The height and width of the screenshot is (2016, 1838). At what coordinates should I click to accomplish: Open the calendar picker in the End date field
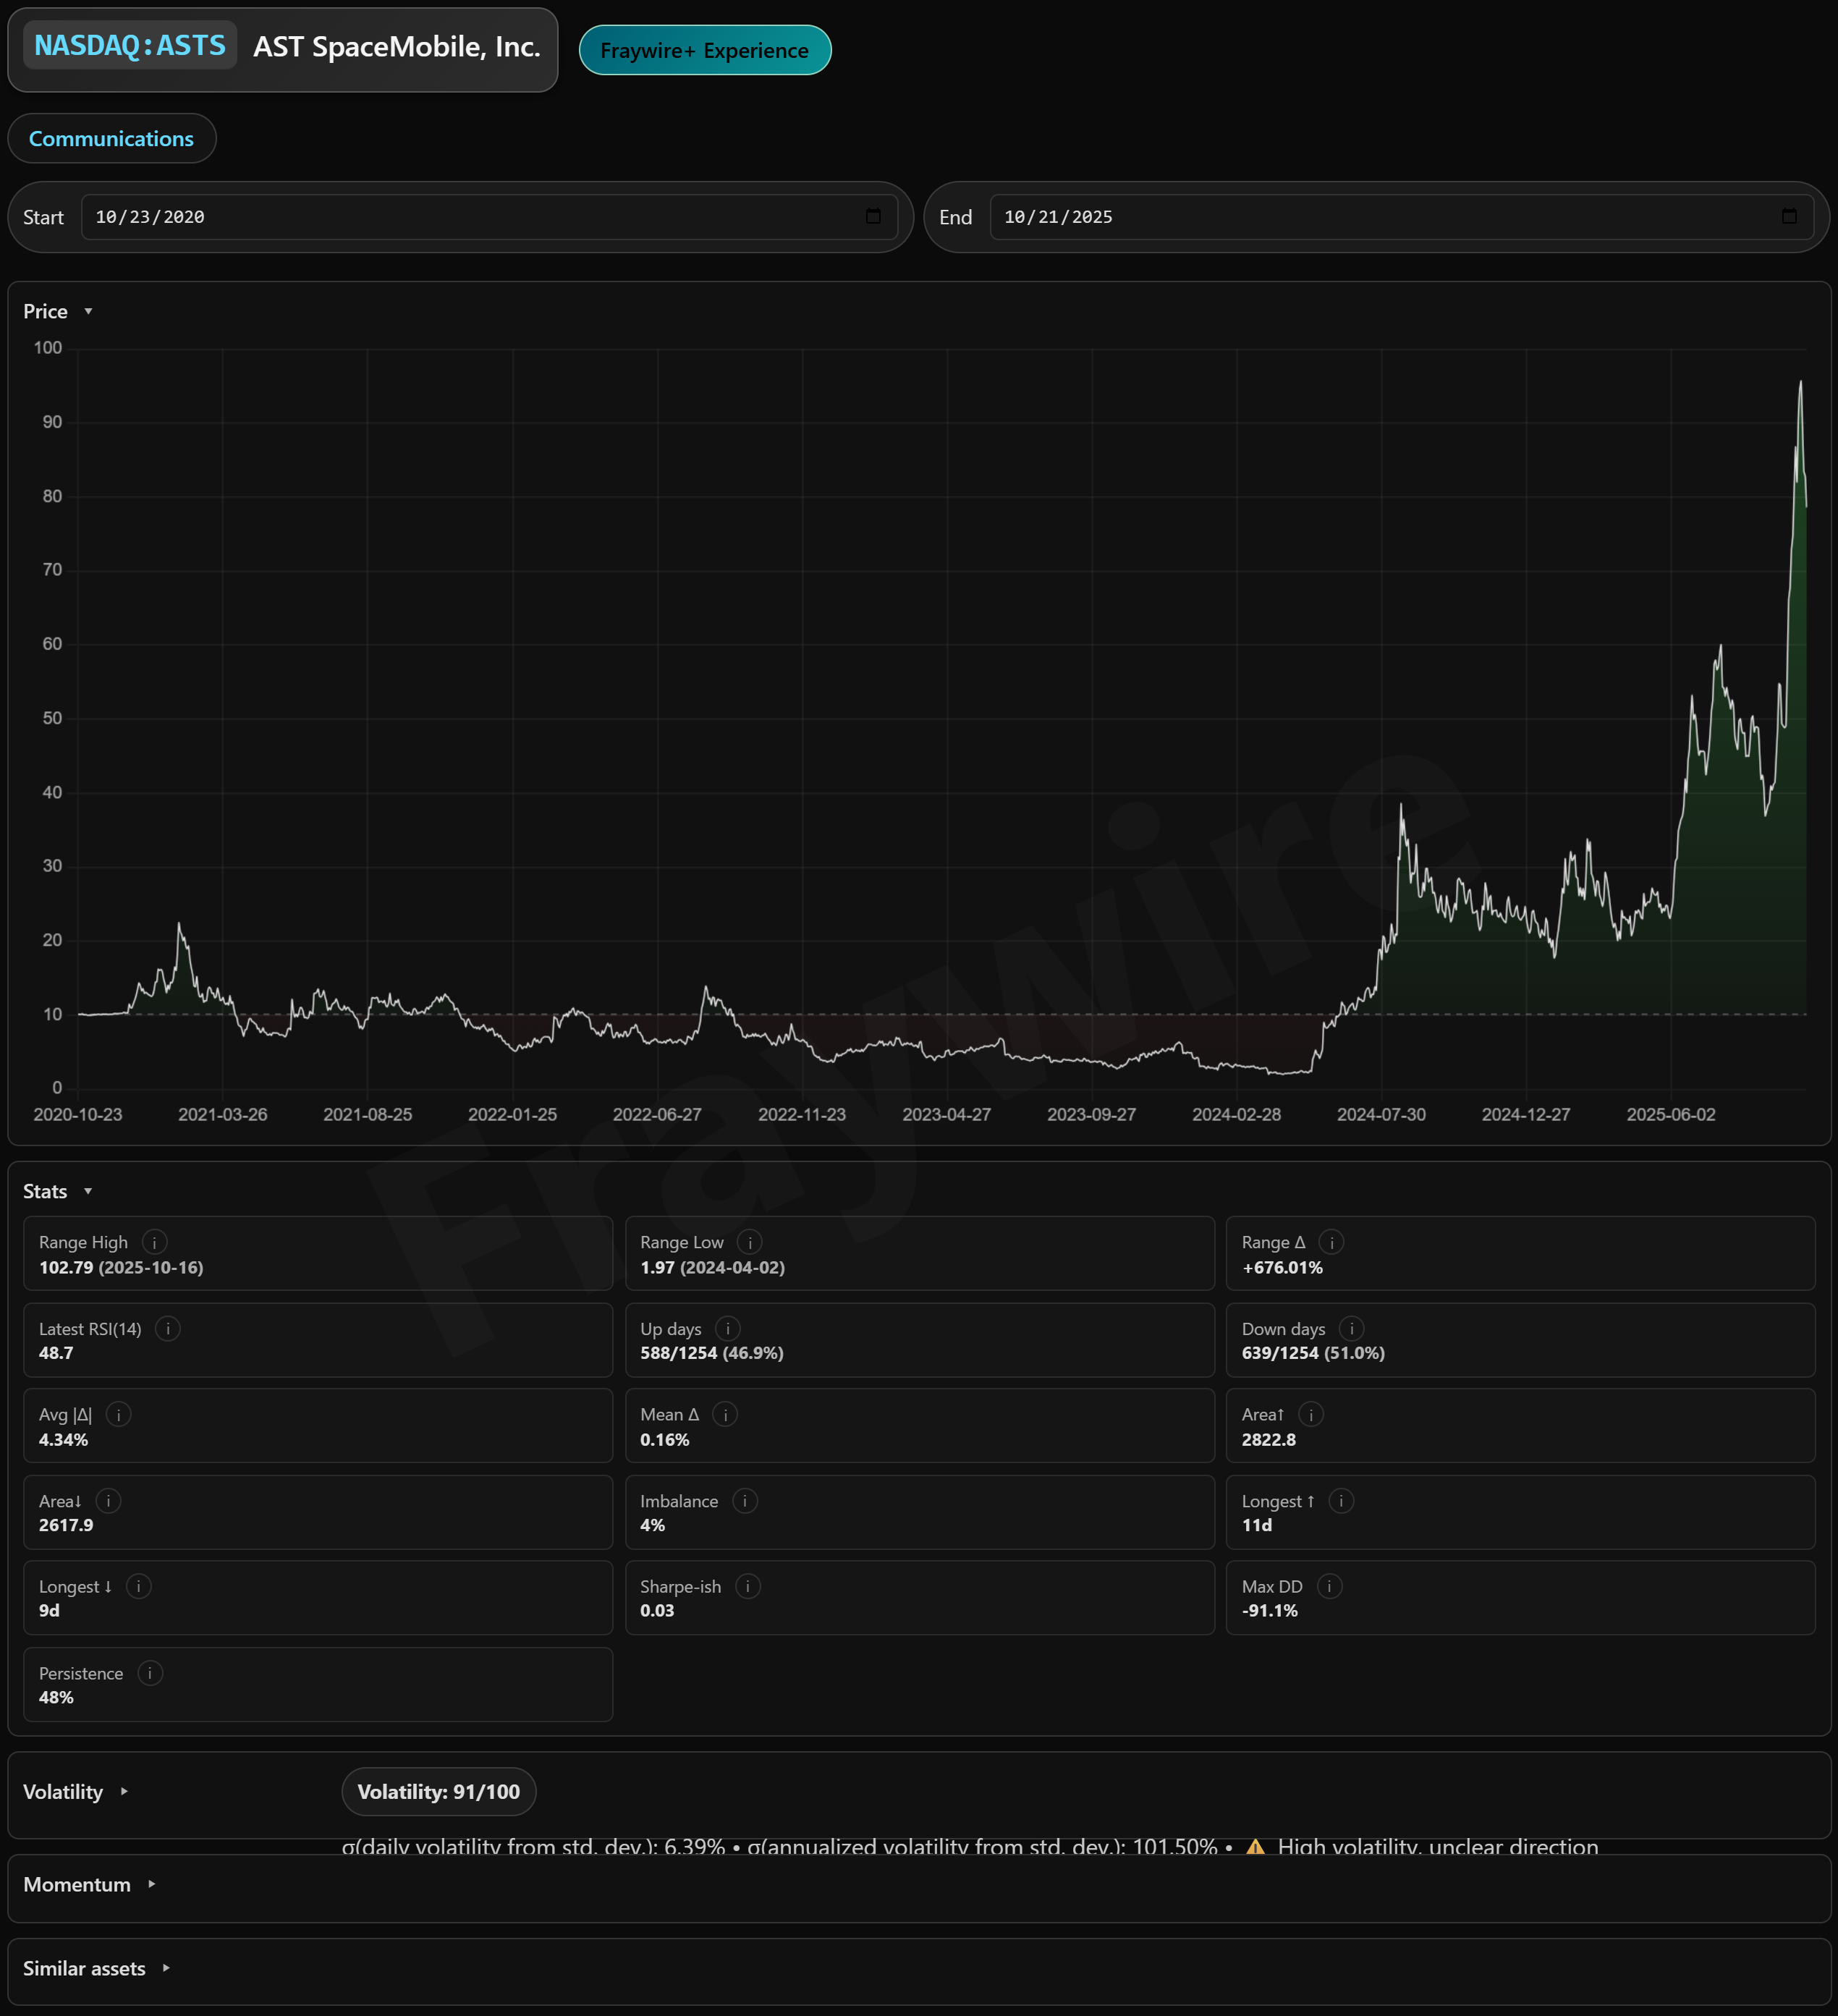pos(1789,217)
